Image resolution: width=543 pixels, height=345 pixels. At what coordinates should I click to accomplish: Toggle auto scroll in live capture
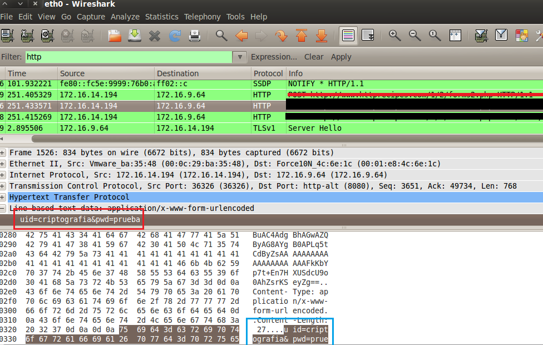pyautogui.click(x=368, y=35)
